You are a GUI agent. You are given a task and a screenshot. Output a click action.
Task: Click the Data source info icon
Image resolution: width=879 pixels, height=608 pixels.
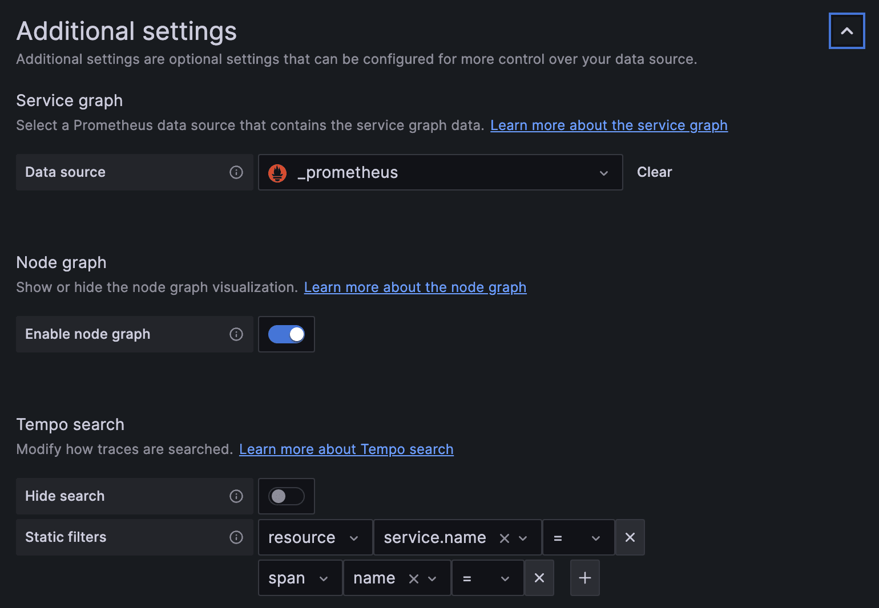236,172
